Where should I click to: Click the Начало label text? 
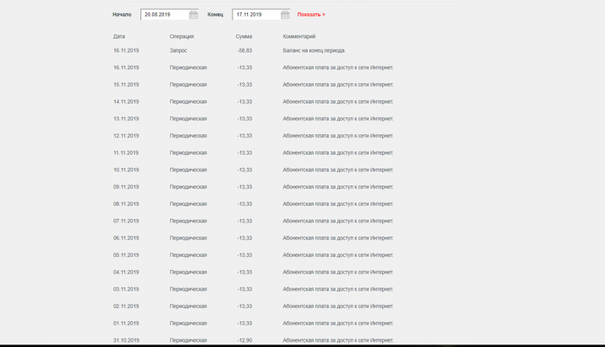[x=122, y=15]
